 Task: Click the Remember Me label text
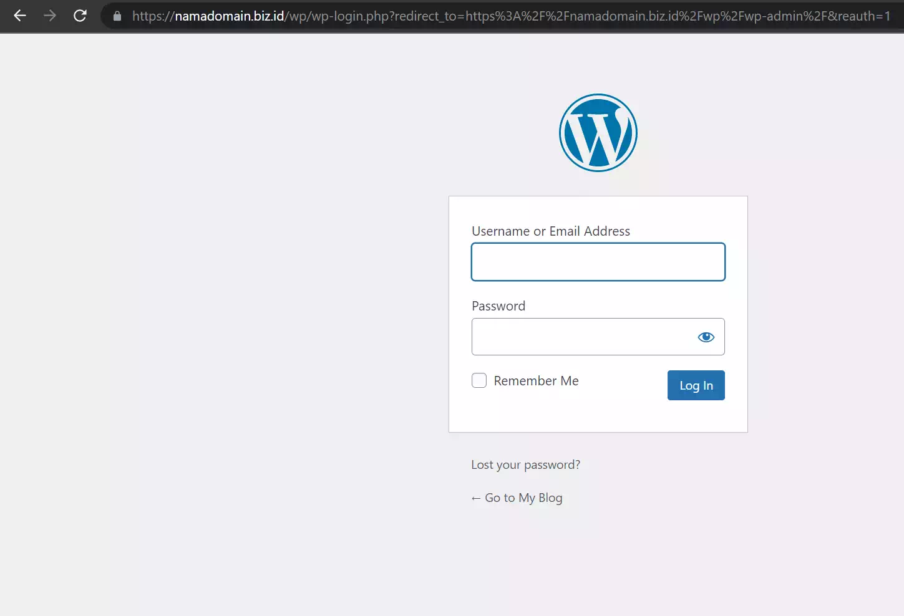coord(537,380)
